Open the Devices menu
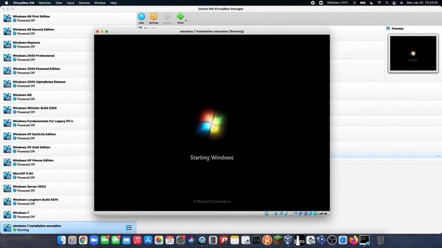This screenshot has width=442, height=248. 84,3
